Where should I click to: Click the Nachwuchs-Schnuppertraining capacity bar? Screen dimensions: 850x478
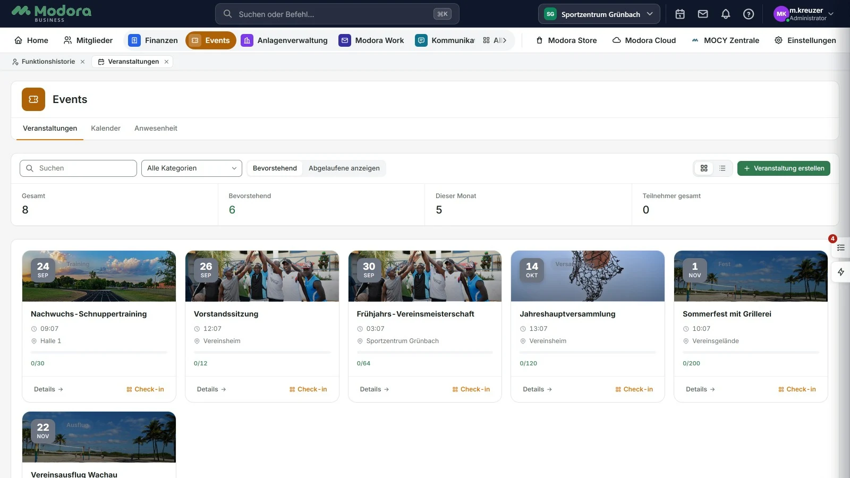(99, 353)
